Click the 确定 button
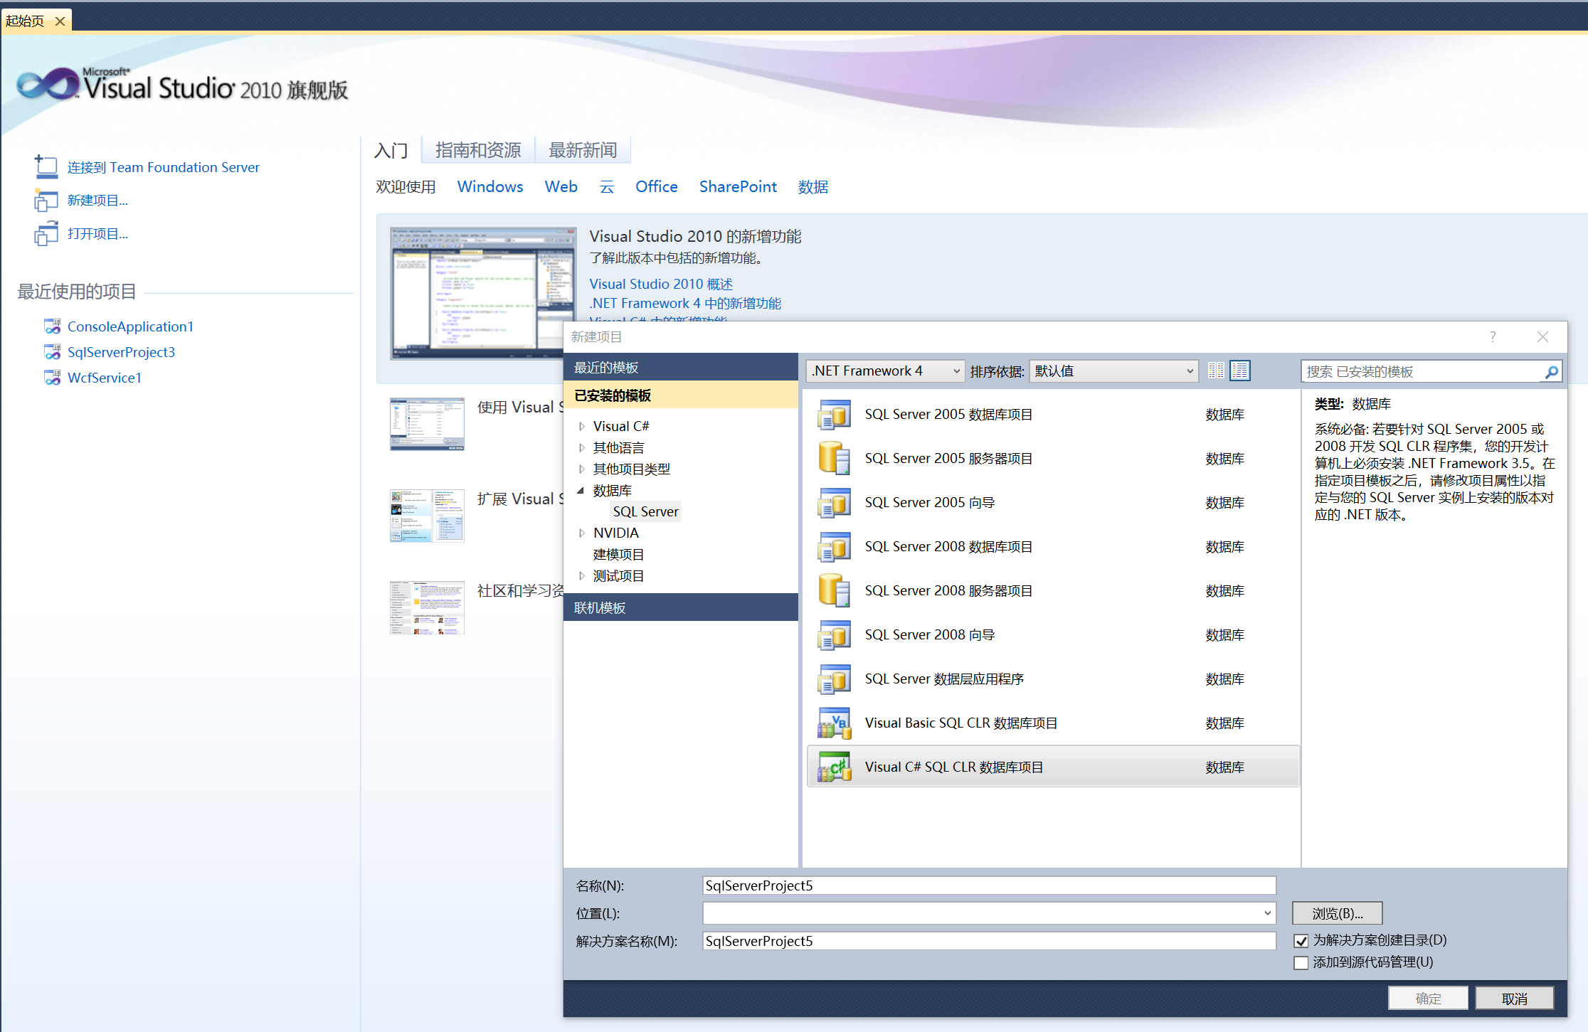 [1428, 999]
